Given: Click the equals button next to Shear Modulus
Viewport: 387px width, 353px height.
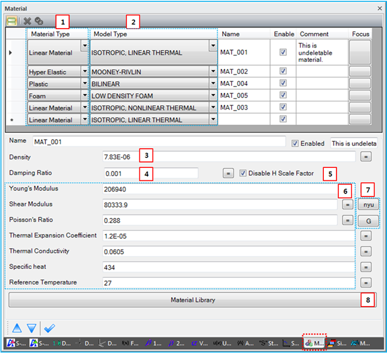Looking at the screenshot, I should pyautogui.click(x=348, y=204).
